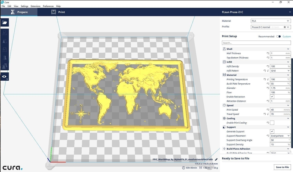Uncheck the Enable Retraction checkbox
Screen dimensions: 293x172
[272, 96]
